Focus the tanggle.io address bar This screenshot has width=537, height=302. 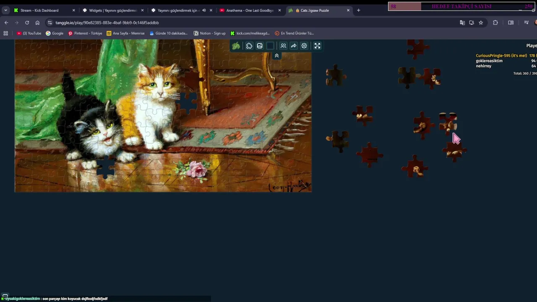[252, 23]
